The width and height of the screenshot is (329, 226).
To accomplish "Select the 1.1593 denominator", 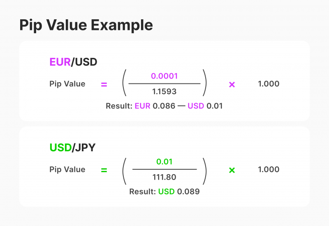I will [x=164, y=92].
